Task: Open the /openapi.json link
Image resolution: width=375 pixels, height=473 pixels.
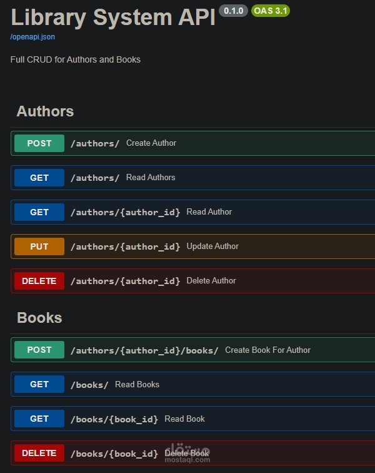Action: click(x=32, y=37)
